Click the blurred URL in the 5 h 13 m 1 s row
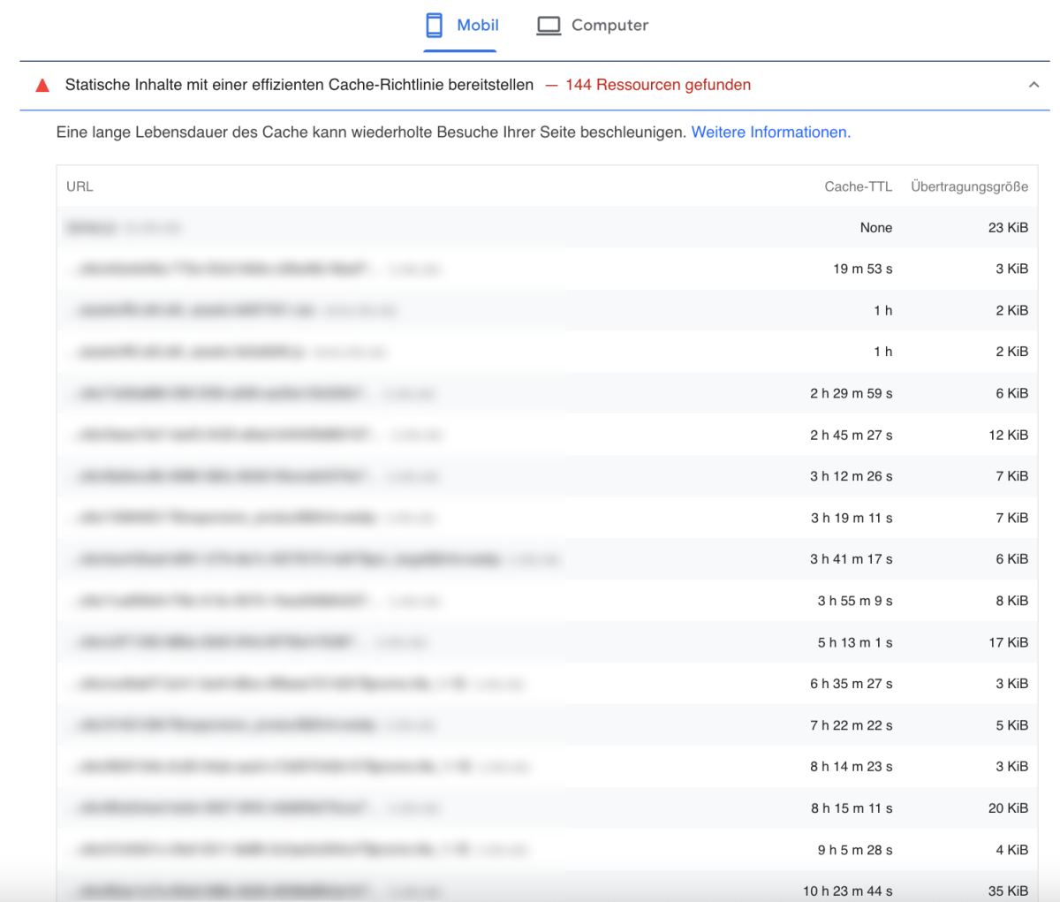 pyautogui.click(x=252, y=642)
